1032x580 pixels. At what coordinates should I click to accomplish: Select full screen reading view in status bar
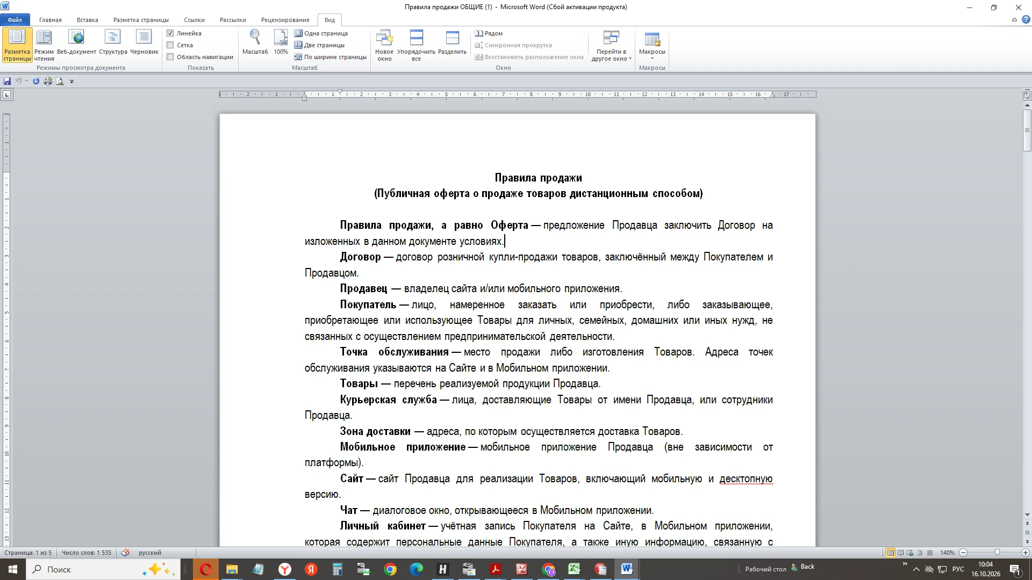900,553
